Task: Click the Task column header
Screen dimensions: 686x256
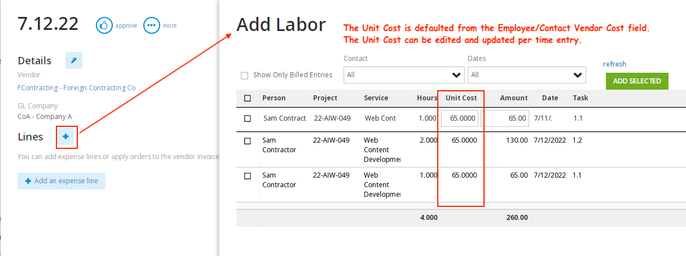Action: pos(581,98)
